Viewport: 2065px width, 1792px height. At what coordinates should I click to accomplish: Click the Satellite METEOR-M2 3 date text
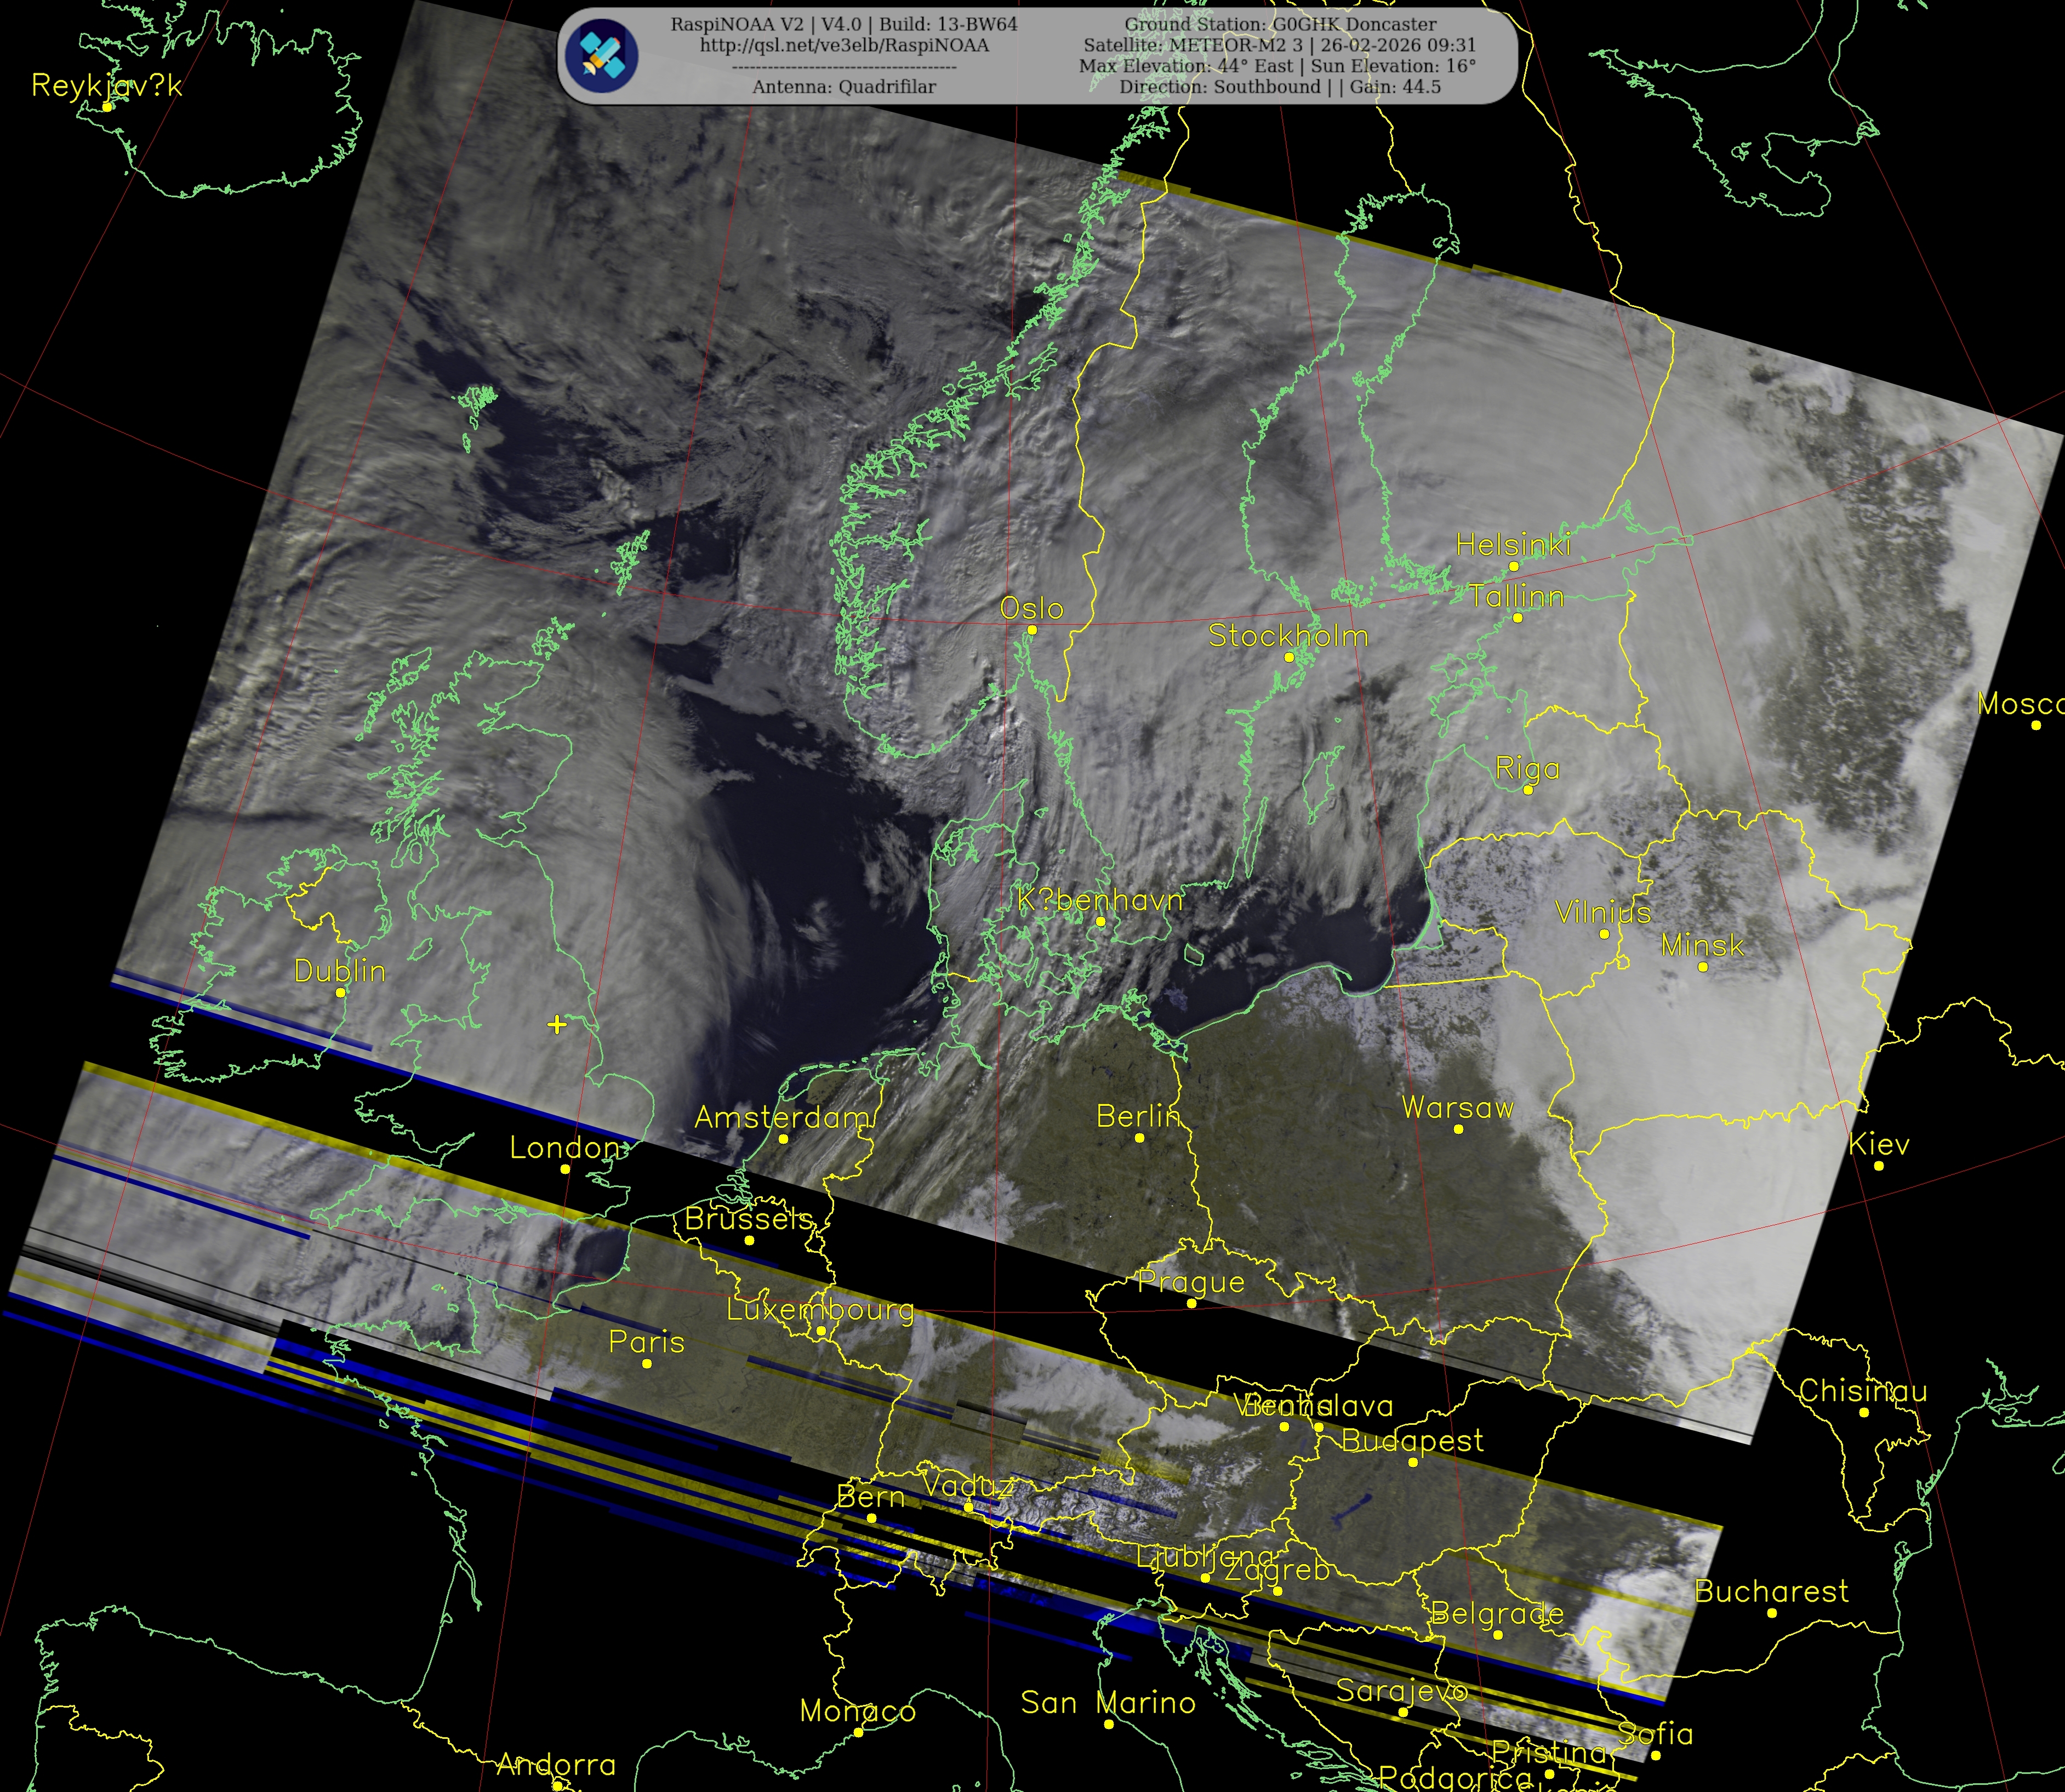point(1279,46)
